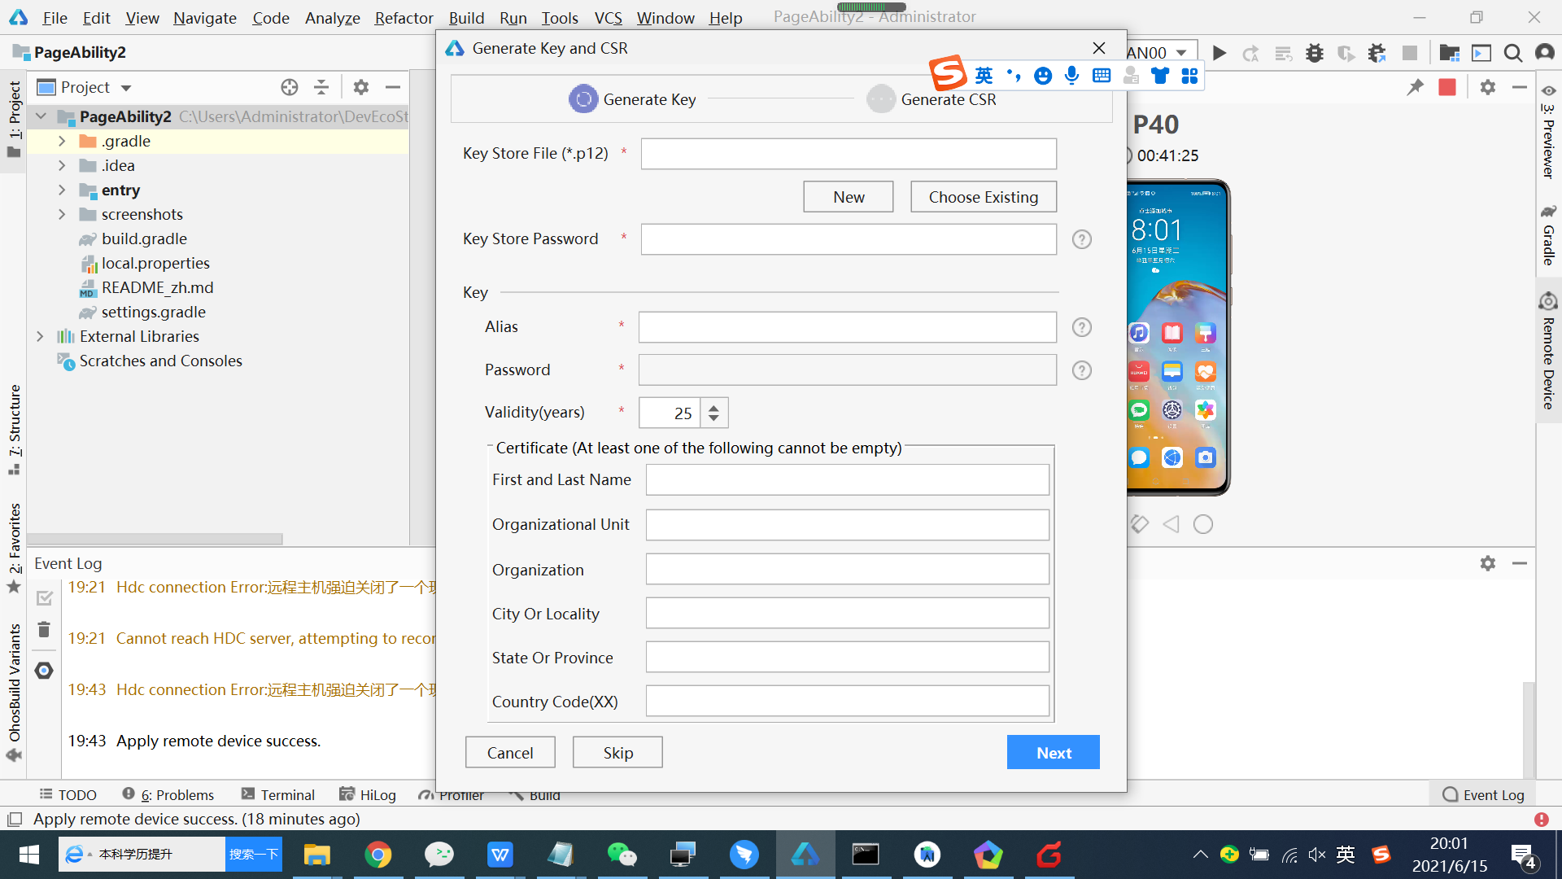Open Event Log settings gear

pos(1487,563)
